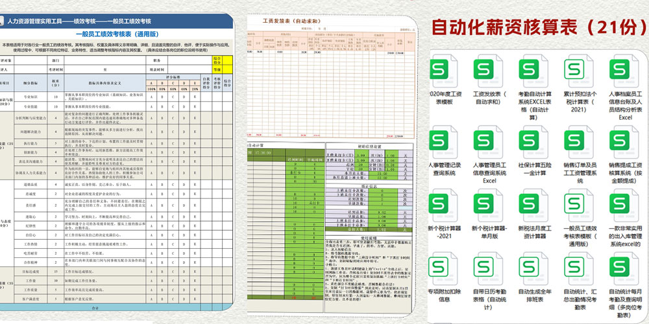Select the 合作精神 cell
The width and height of the screenshot is (649, 324).
tap(31, 262)
